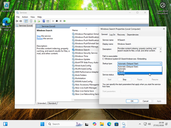
Task: Select the WWAN AutoConfig service row
Action: pyautogui.click(x=85, y=81)
